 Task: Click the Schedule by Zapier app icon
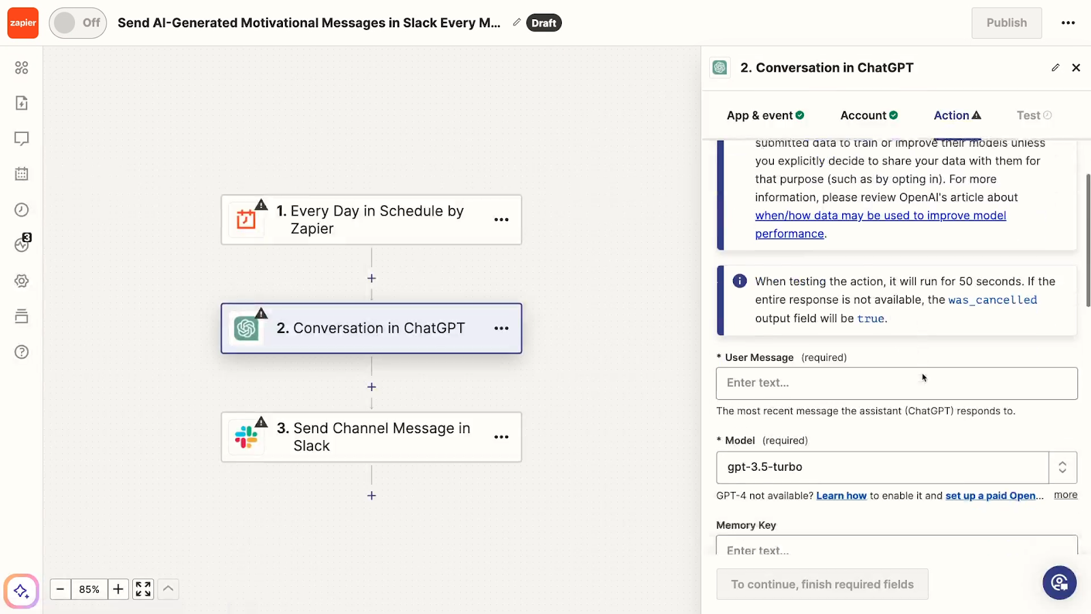click(x=246, y=220)
